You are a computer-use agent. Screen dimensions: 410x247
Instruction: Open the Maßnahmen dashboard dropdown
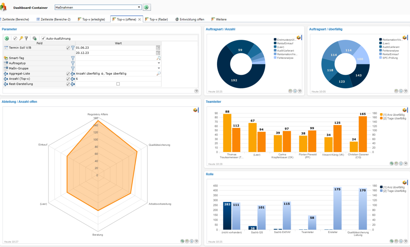[98, 7]
